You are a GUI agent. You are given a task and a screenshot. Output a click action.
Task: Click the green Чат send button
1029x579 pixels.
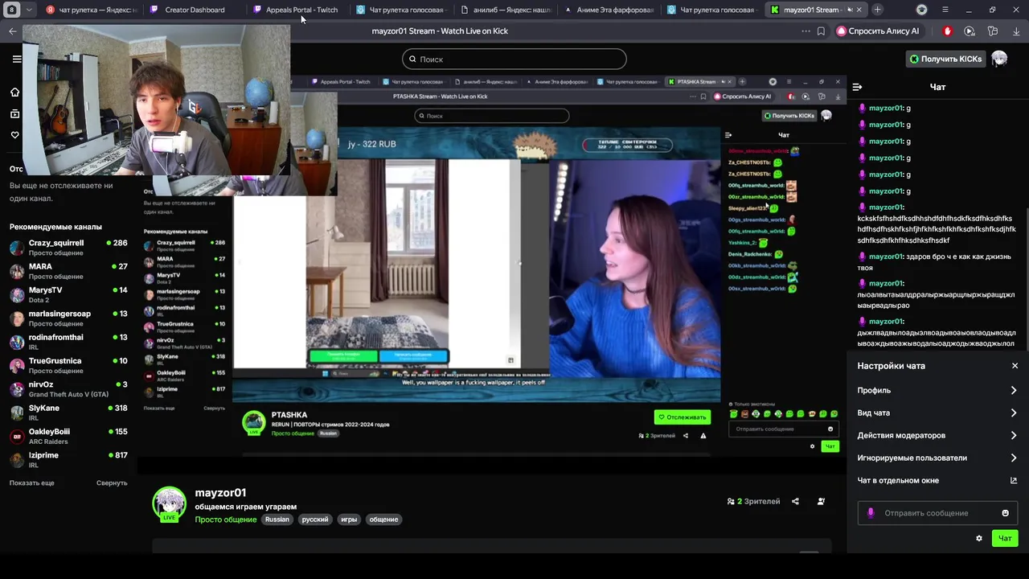(1005, 539)
